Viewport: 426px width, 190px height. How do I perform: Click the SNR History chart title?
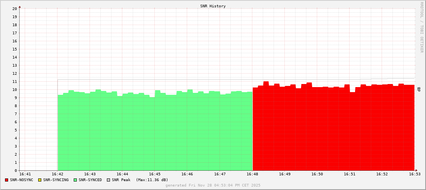213,6
